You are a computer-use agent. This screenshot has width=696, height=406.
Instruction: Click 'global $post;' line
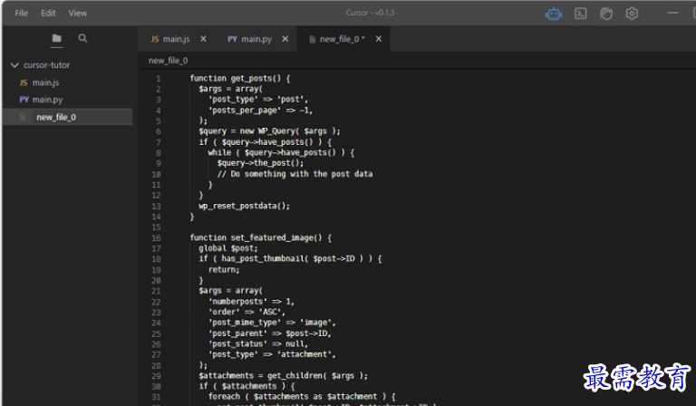(228, 248)
